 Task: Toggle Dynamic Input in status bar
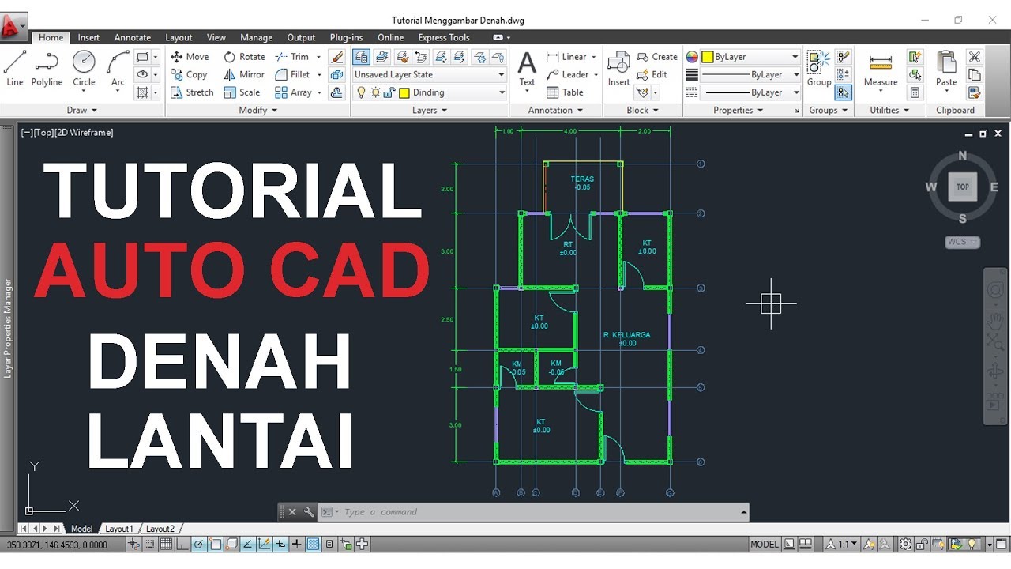(280, 544)
